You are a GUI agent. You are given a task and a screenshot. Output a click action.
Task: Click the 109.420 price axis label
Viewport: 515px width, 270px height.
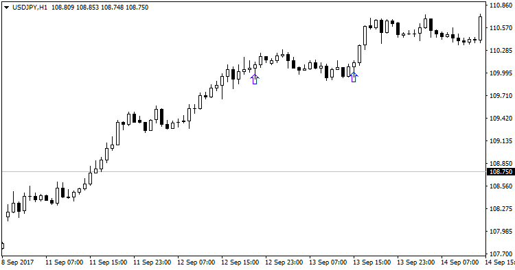[501, 119]
